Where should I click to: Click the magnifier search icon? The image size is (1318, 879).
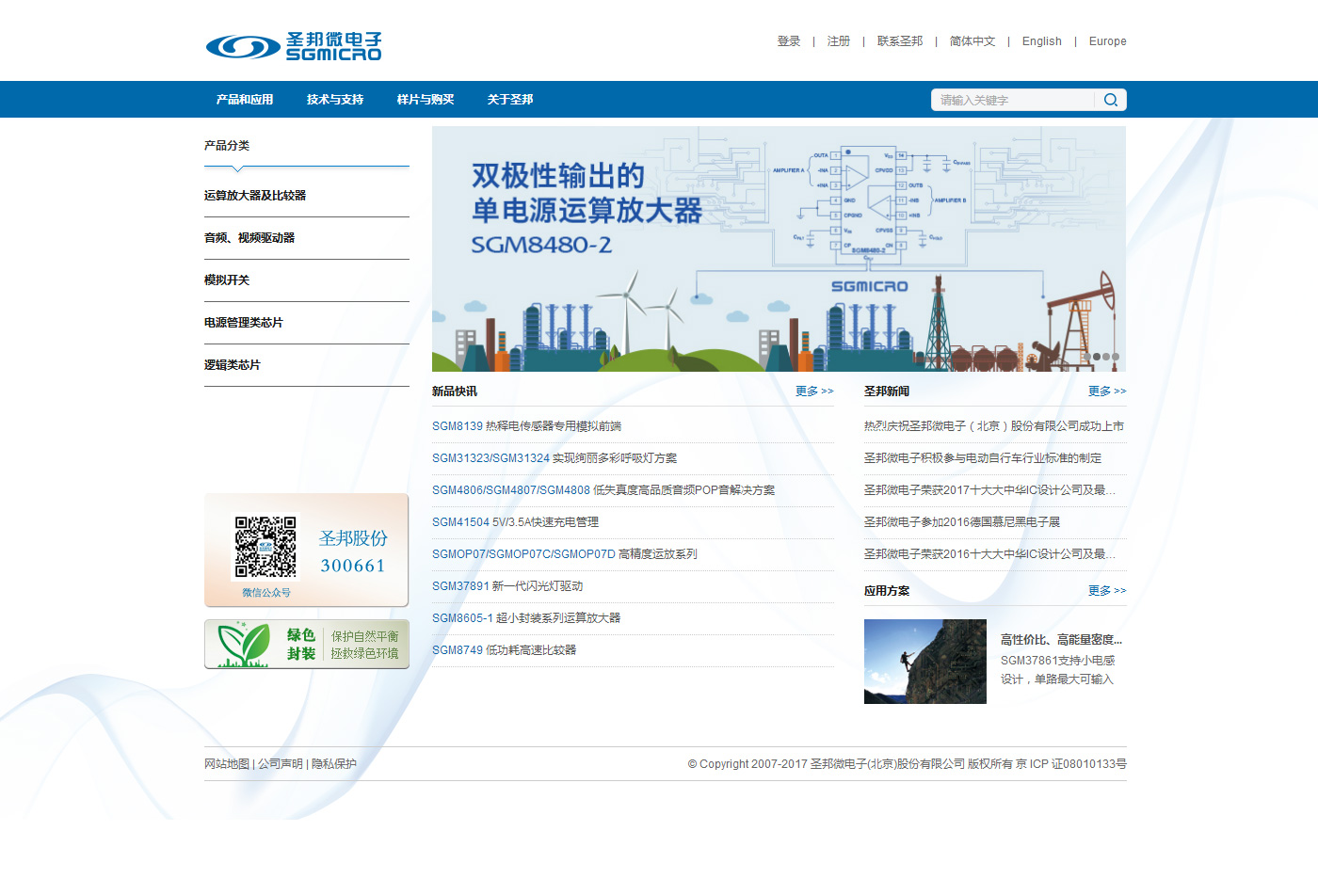1111,100
